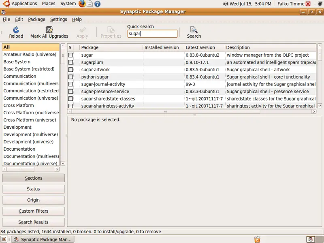The width and height of the screenshot is (324, 243).
Task: Open the Applications menu
Action: tap(24, 4)
